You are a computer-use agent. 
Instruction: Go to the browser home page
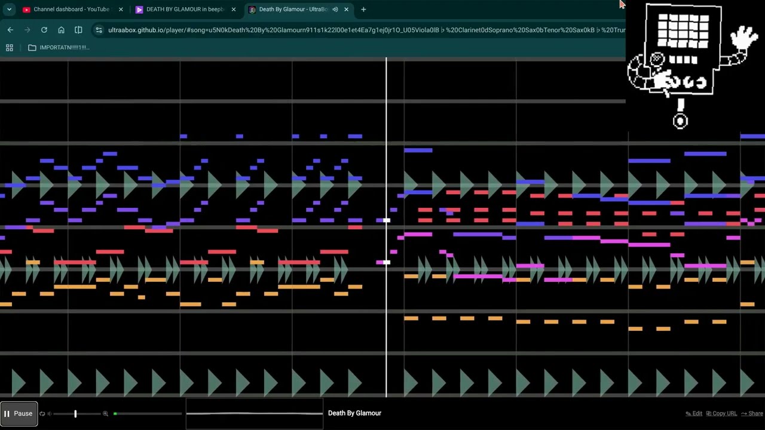click(x=61, y=30)
